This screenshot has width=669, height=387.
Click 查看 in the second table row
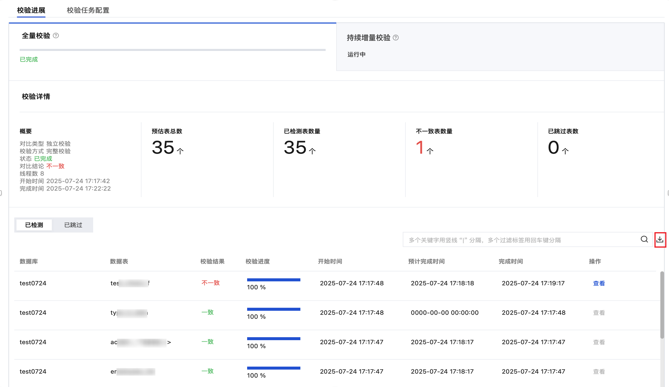(x=599, y=313)
